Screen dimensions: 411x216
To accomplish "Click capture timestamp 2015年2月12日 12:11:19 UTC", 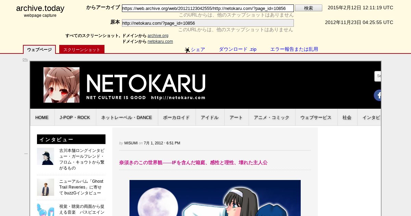I will click(360, 8).
